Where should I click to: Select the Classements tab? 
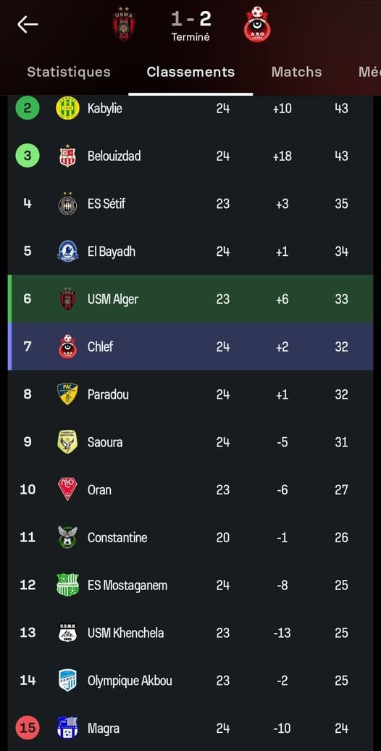tap(190, 72)
